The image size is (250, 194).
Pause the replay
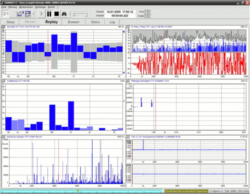pos(49,14)
